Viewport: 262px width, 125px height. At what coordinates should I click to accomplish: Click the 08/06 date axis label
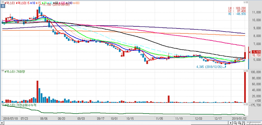[x=44, y=119]
